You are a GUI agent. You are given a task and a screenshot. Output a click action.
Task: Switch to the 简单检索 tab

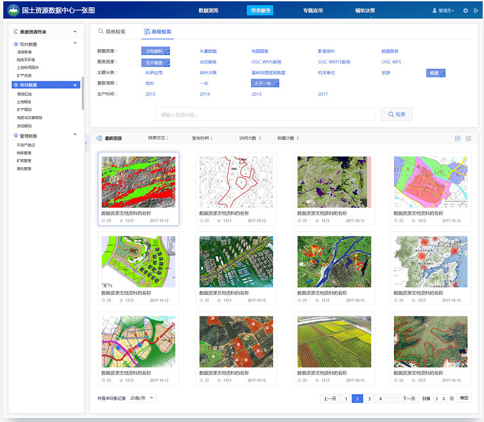[112, 31]
